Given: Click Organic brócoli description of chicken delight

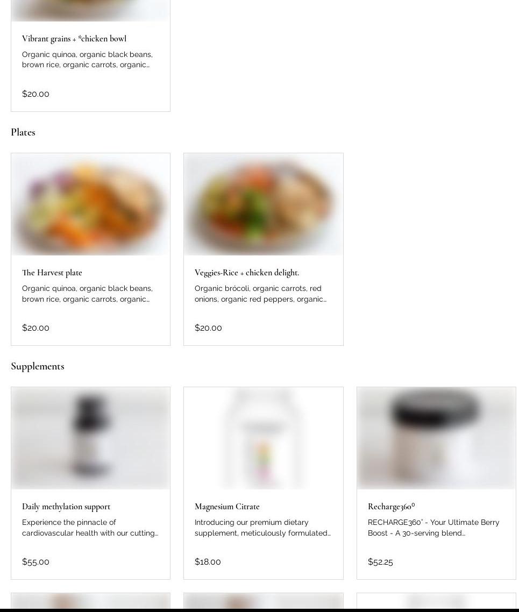Looking at the screenshot, I should (x=261, y=294).
